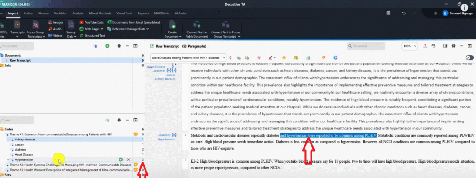Click the Hypertension coding stripe label
Screen dimensions: 476x178
point(166,139)
